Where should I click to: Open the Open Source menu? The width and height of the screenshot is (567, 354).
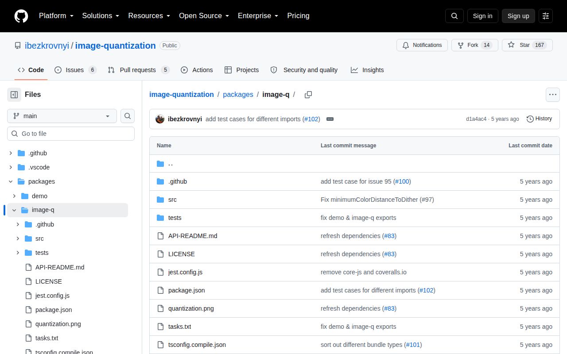pos(204,16)
